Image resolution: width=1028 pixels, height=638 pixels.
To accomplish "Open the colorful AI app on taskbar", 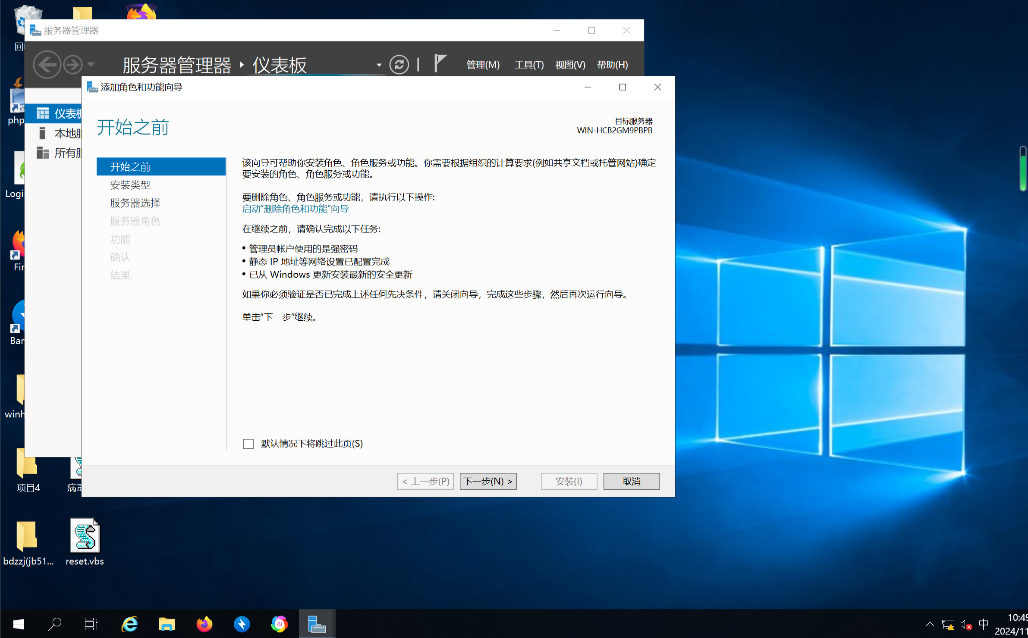I will (x=279, y=624).
